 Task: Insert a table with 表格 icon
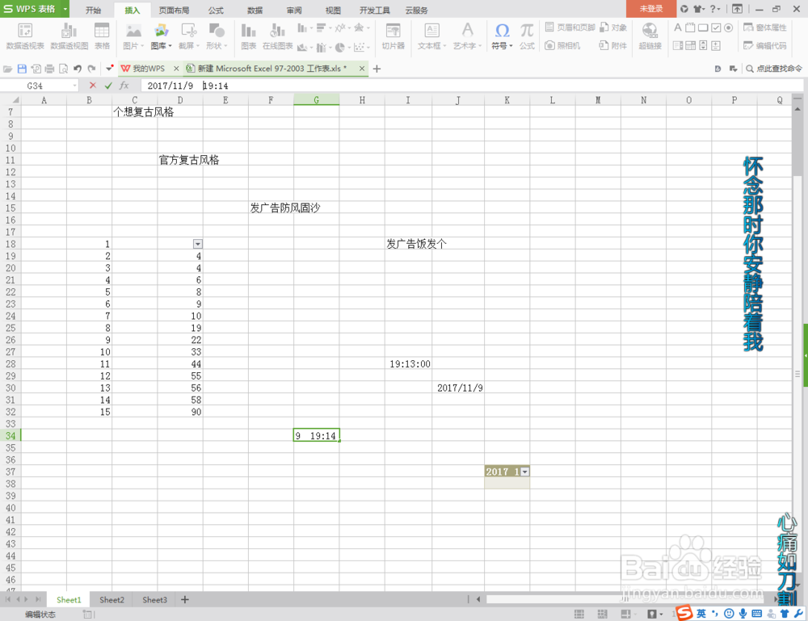tap(102, 36)
